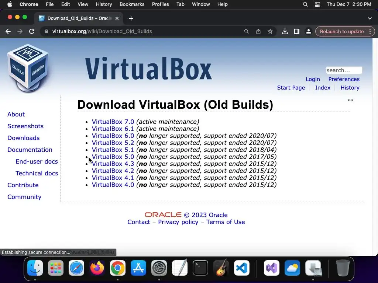Click the zoom magnifier icon in the address bar

(246, 32)
